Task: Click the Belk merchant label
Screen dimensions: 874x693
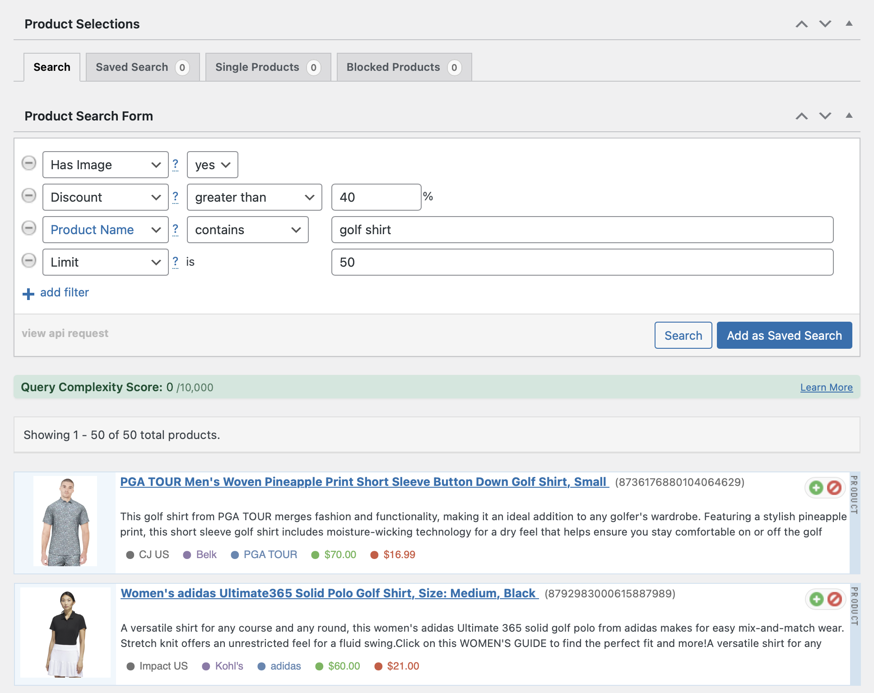Action: [206, 554]
